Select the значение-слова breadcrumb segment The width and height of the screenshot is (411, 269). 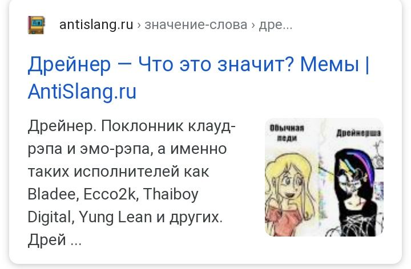click(196, 25)
